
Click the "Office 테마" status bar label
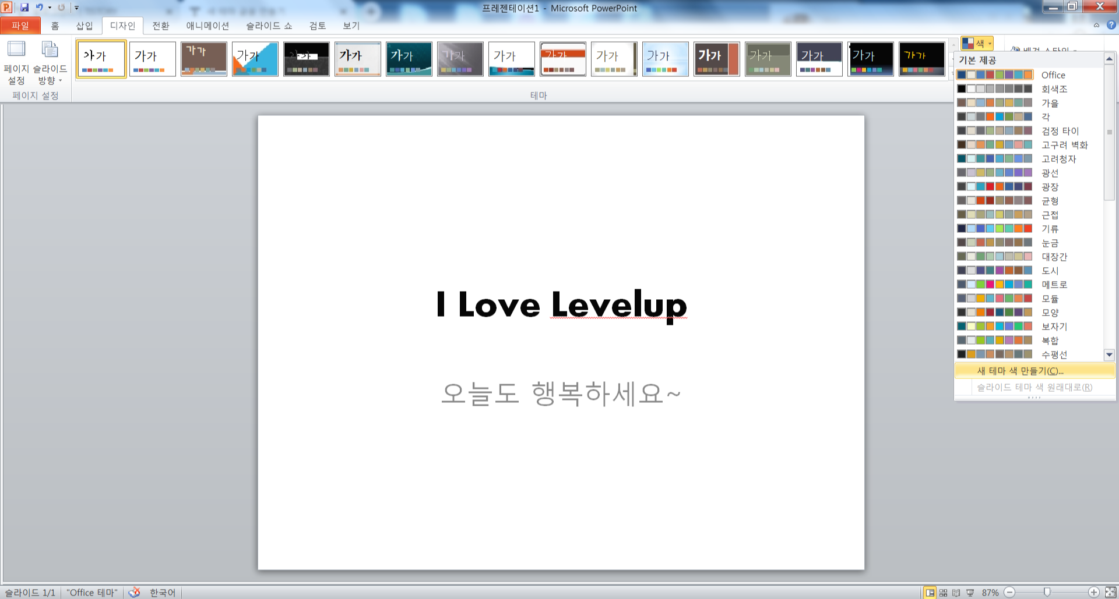tap(92, 593)
